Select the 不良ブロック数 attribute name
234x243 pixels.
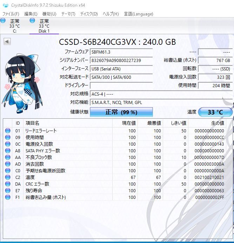[39, 157]
